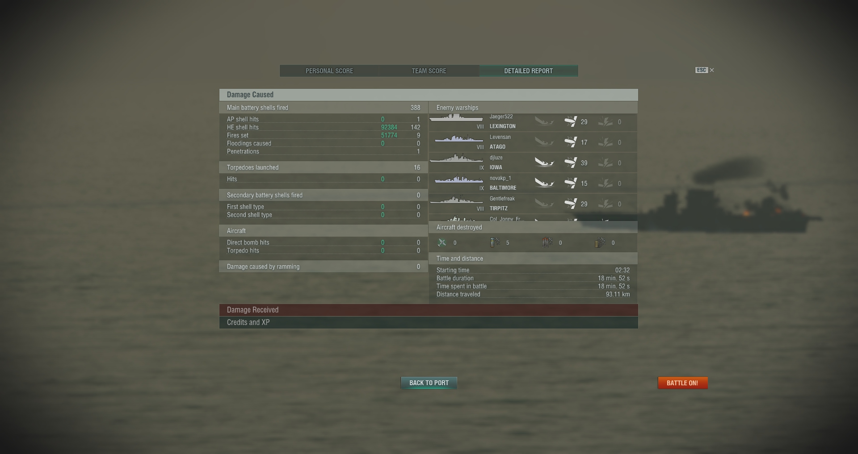This screenshot has width=858, height=454.
Task: Click the Tirpitz ship silhouette thumbnail
Action: 456,200
